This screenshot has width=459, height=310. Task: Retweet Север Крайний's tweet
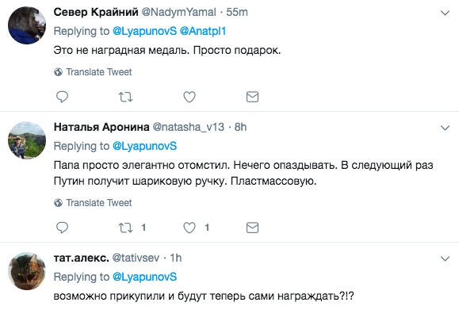[125, 97]
